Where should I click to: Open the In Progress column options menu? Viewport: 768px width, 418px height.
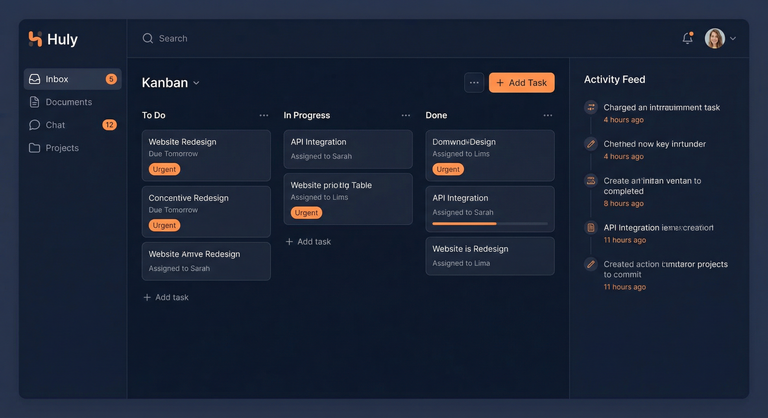tap(406, 115)
